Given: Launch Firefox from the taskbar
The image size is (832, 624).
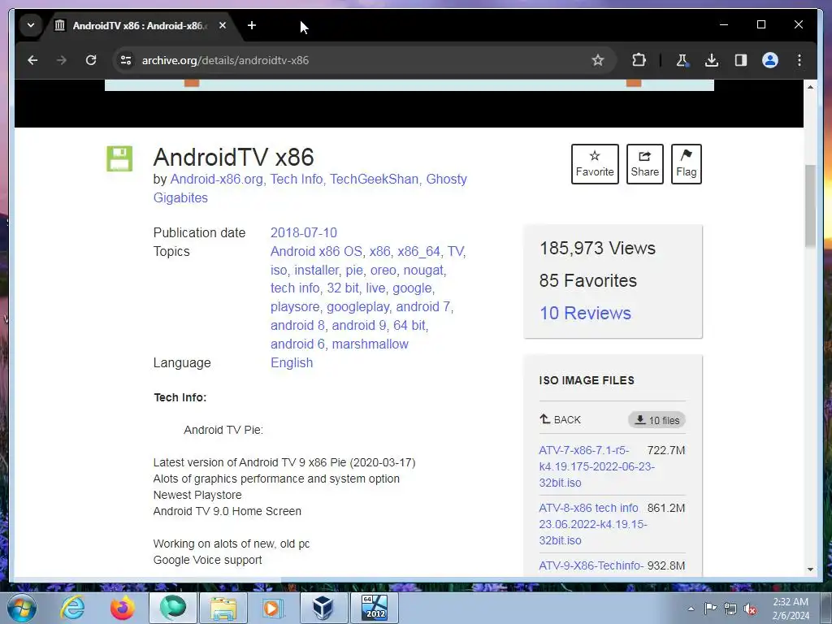Looking at the screenshot, I should [x=123, y=608].
